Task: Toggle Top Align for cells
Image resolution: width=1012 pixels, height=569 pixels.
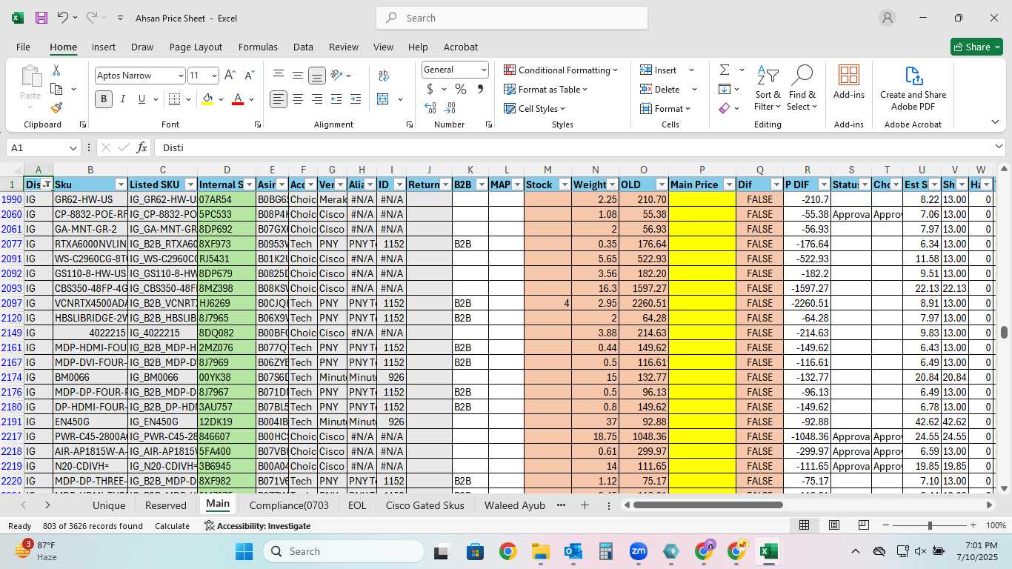Action: [279, 76]
